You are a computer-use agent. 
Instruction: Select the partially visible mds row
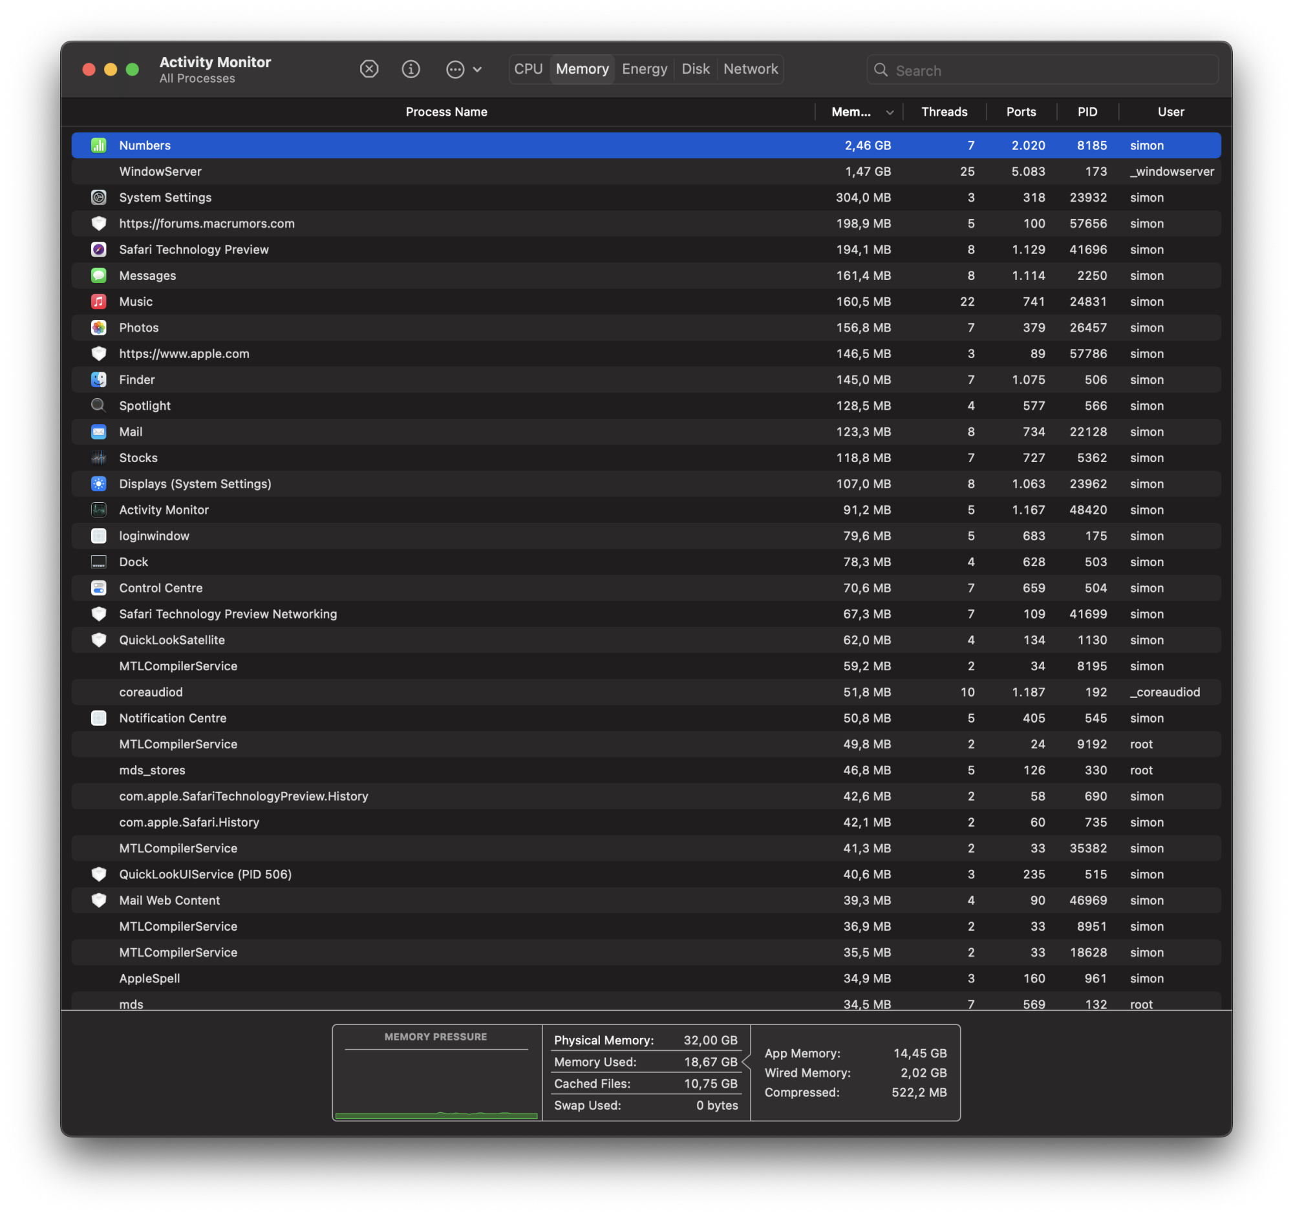point(646,1001)
